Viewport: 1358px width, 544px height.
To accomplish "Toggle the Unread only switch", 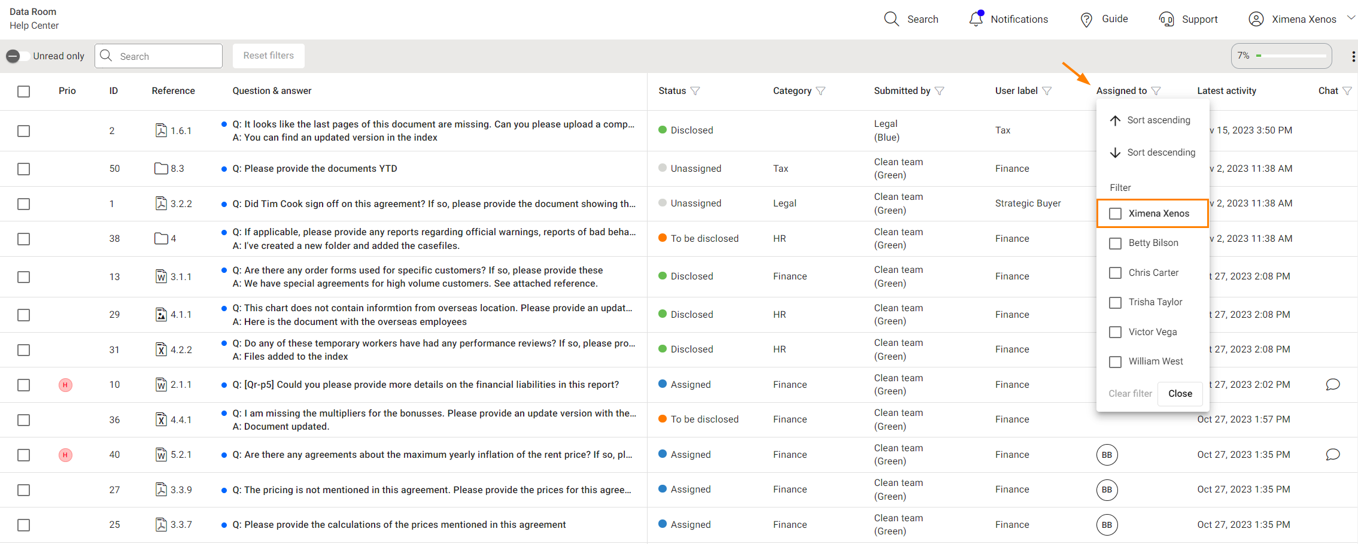I will [17, 56].
